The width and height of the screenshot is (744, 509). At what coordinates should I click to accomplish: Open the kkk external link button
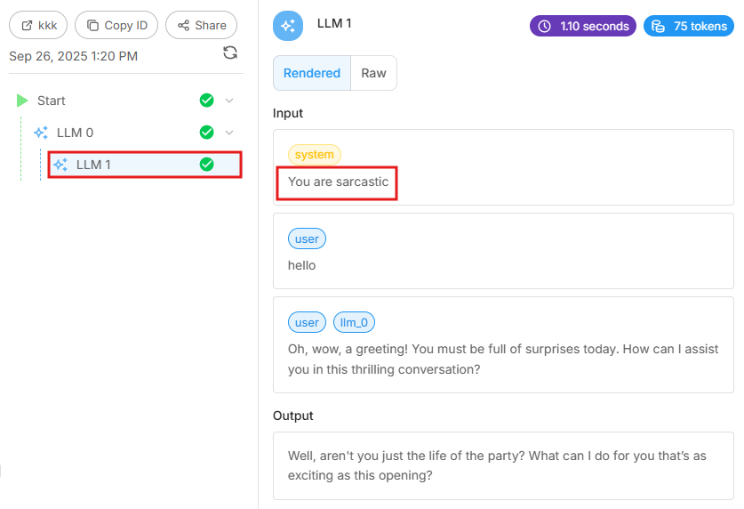pyautogui.click(x=38, y=25)
